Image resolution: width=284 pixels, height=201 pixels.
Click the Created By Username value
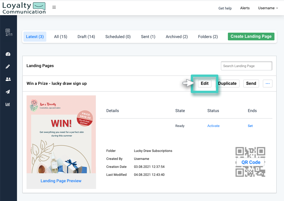142,159
